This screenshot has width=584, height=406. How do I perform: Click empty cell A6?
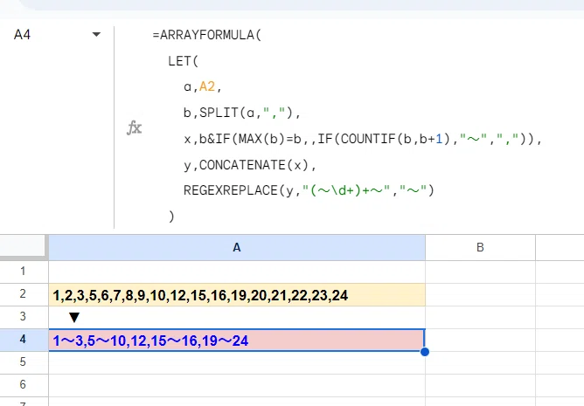coord(237,385)
